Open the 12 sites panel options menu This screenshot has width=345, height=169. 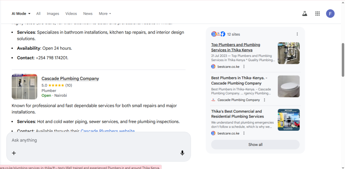[x=297, y=34]
